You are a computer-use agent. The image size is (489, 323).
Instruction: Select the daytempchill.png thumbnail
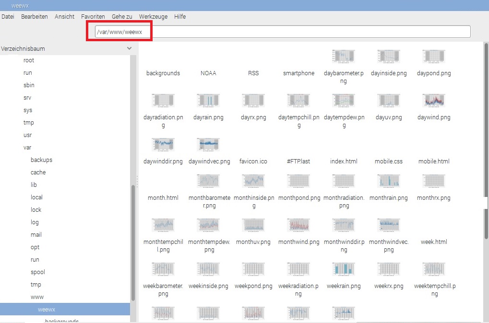[x=298, y=100]
